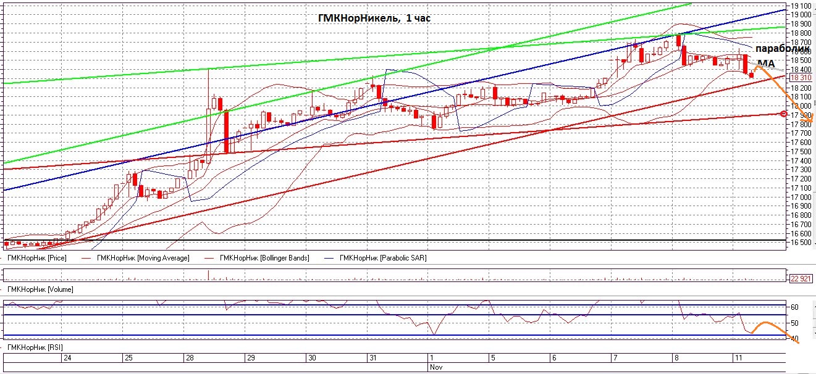Viewport: 816px width, 374px height.
Task: Click date label 7 on time axis
Action: coord(614,358)
